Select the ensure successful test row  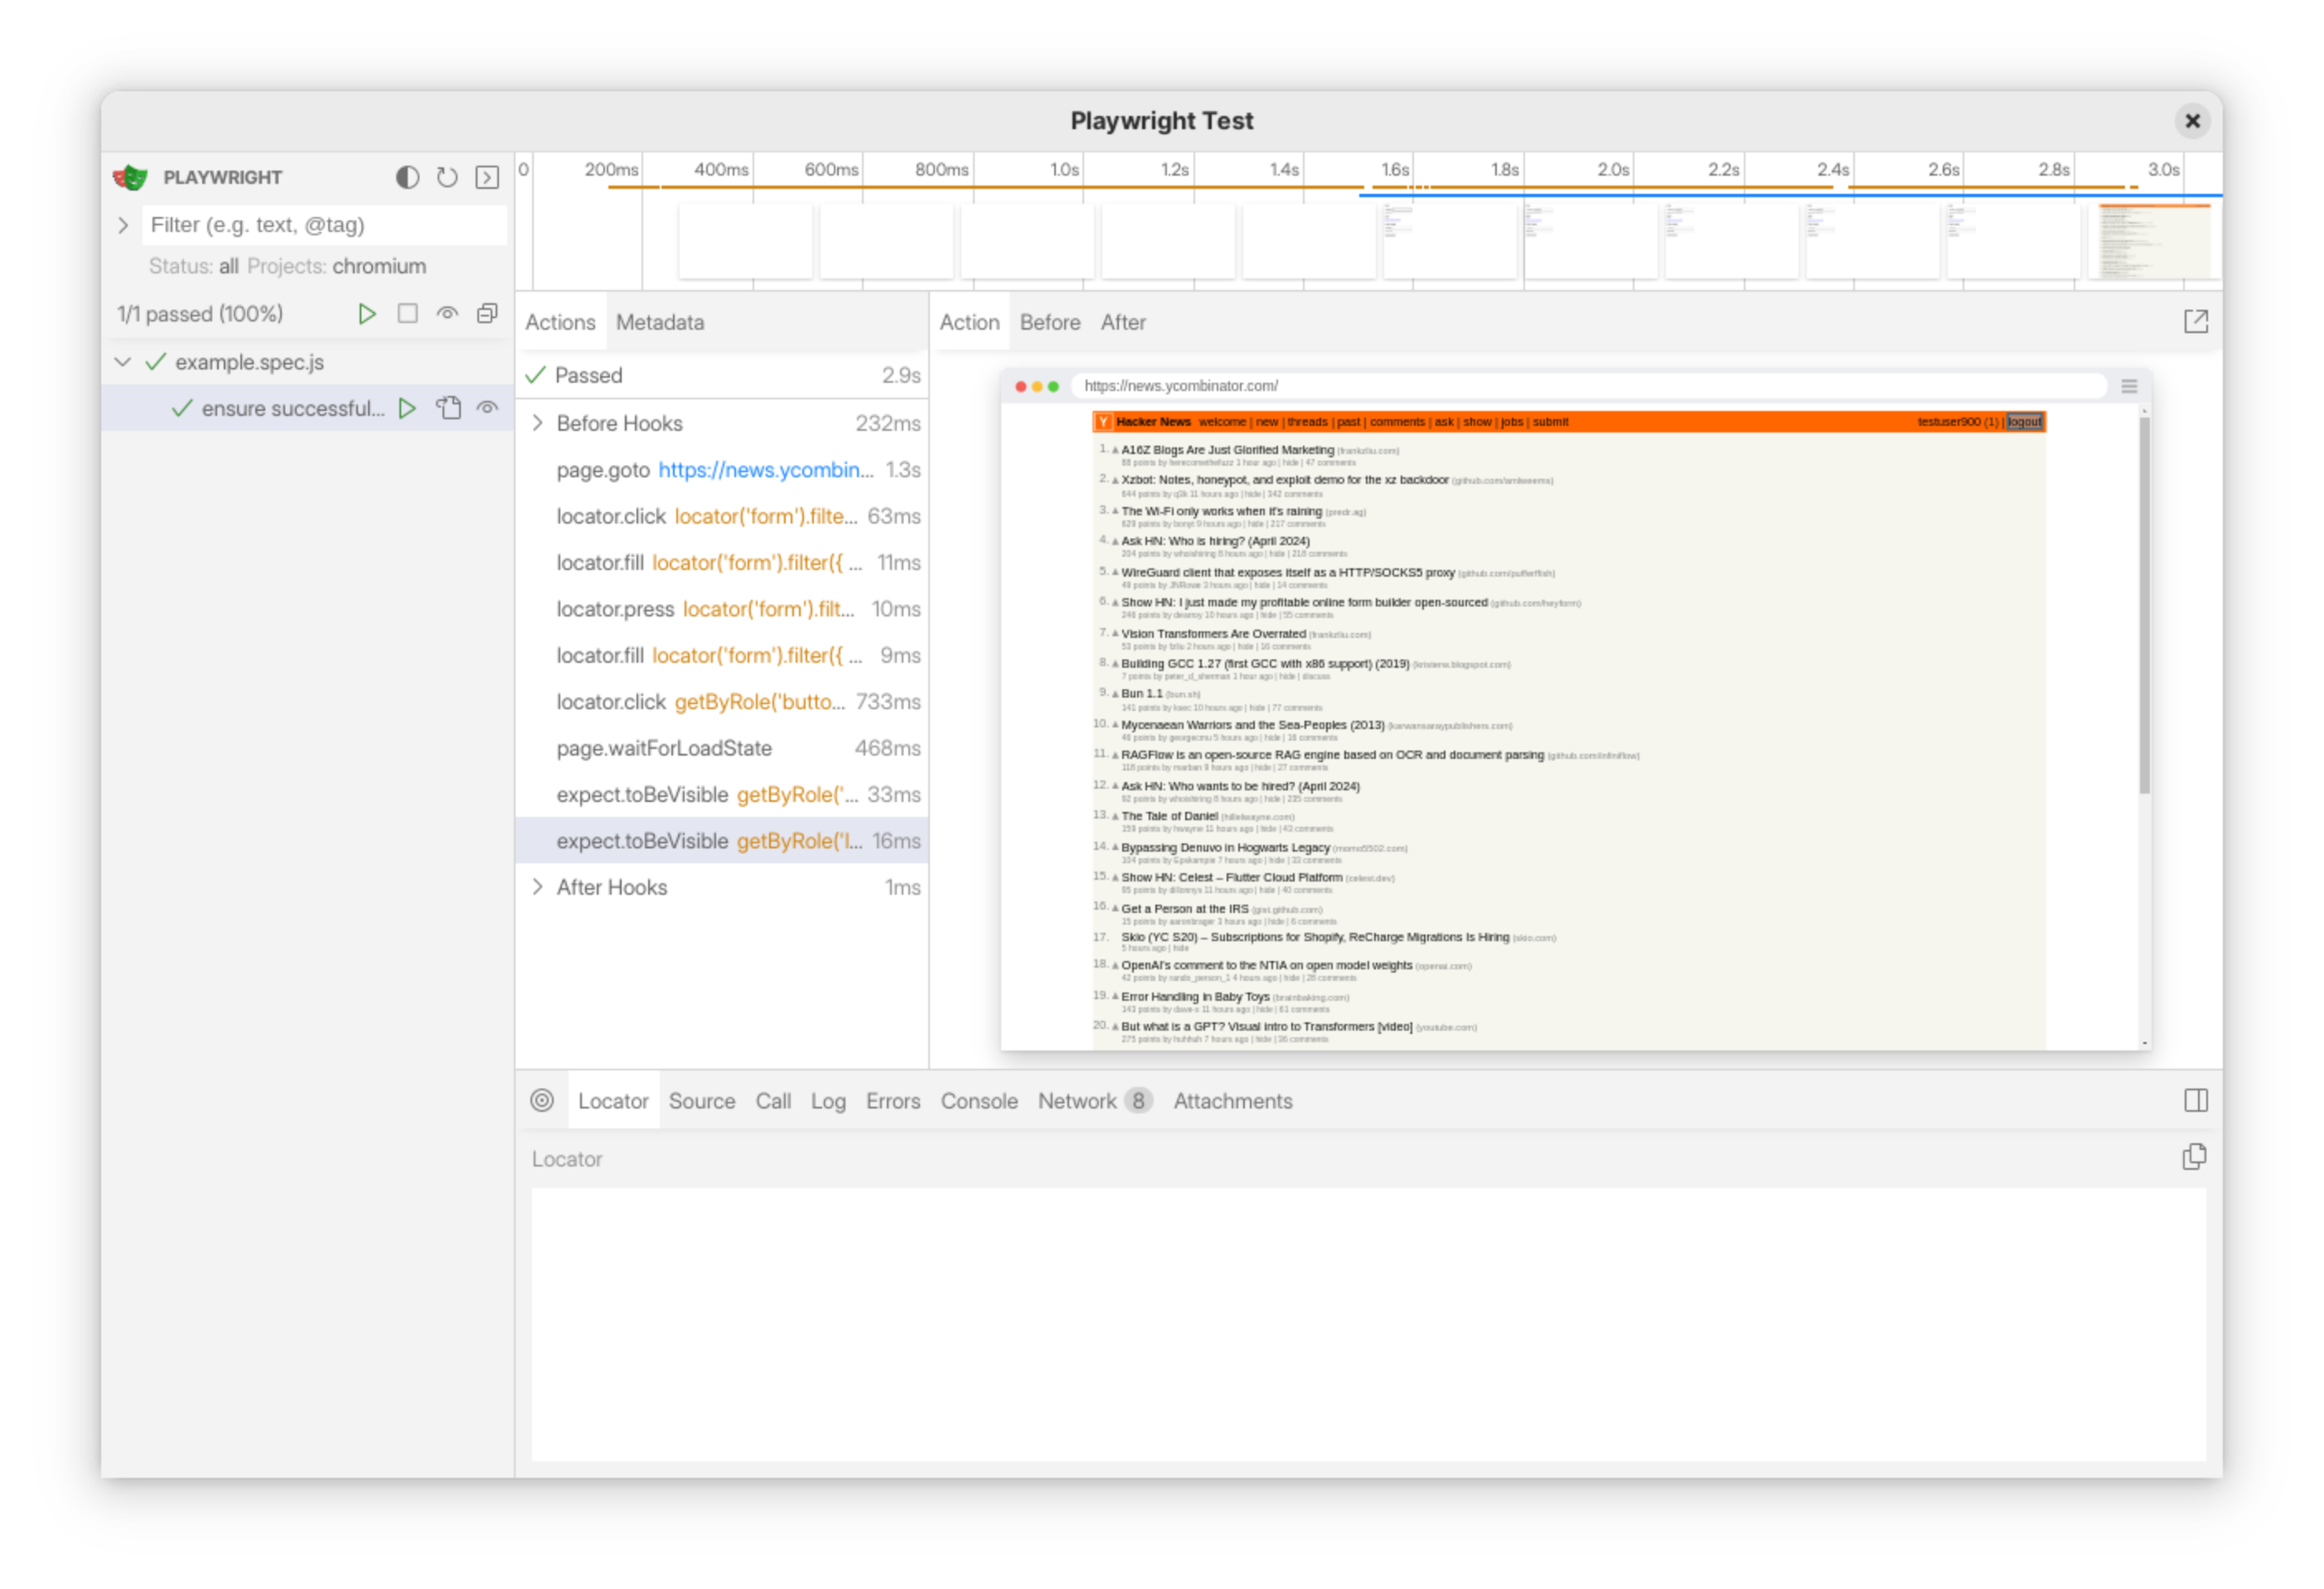(x=308, y=408)
